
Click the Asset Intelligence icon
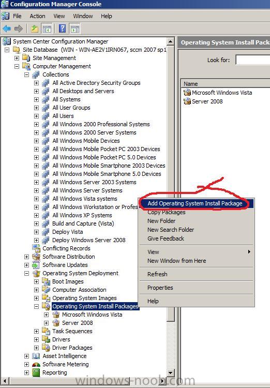coord(36,356)
